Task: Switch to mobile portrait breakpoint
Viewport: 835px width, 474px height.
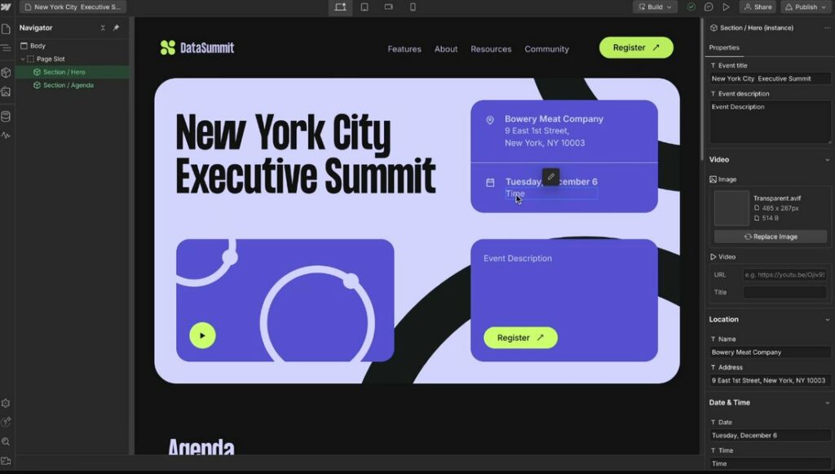Action: 413,7
